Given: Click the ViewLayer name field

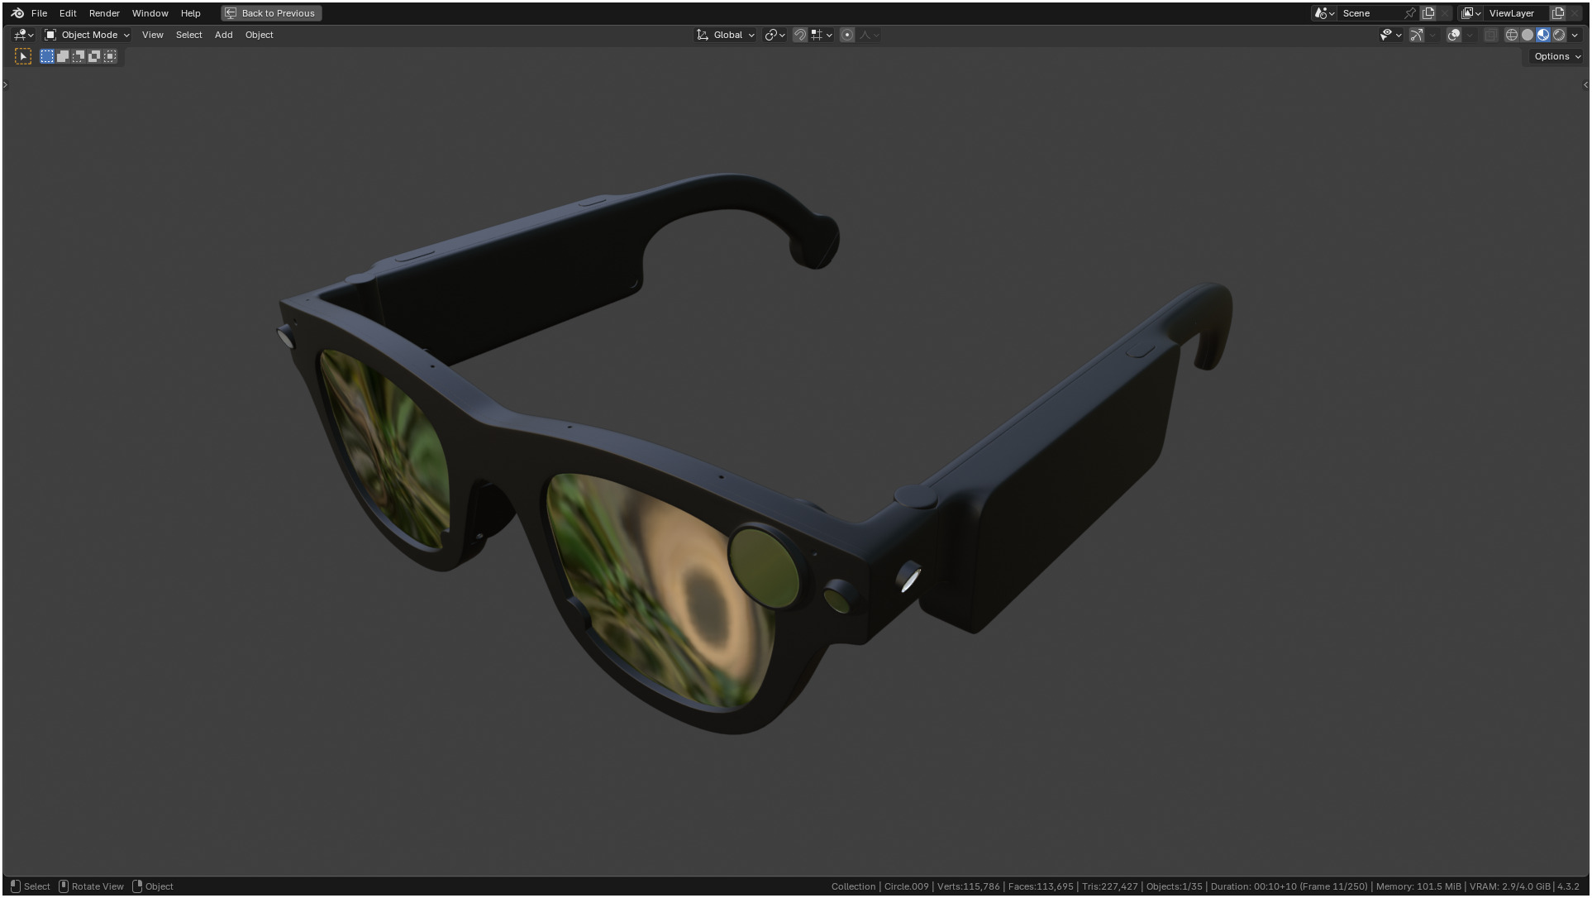Looking at the screenshot, I should click(1517, 13).
